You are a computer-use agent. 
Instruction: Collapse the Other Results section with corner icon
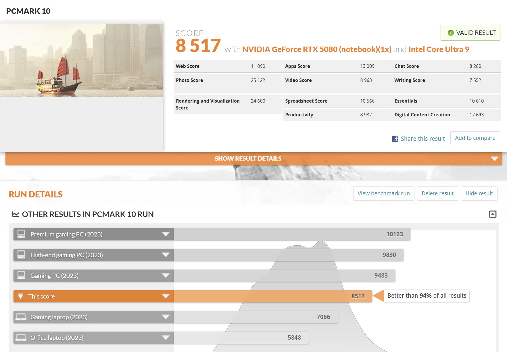493,214
